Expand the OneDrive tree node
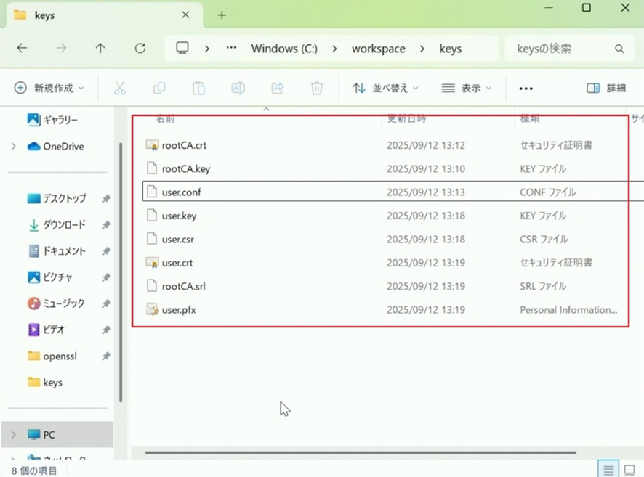Screen dimensions: 644x477 (14, 147)
